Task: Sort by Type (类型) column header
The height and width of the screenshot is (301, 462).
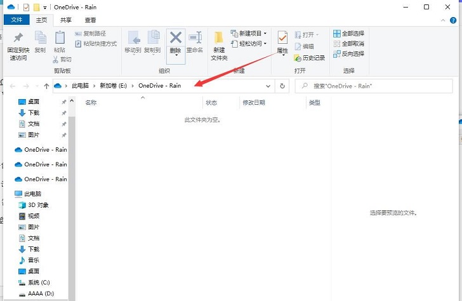Action: [314, 103]
